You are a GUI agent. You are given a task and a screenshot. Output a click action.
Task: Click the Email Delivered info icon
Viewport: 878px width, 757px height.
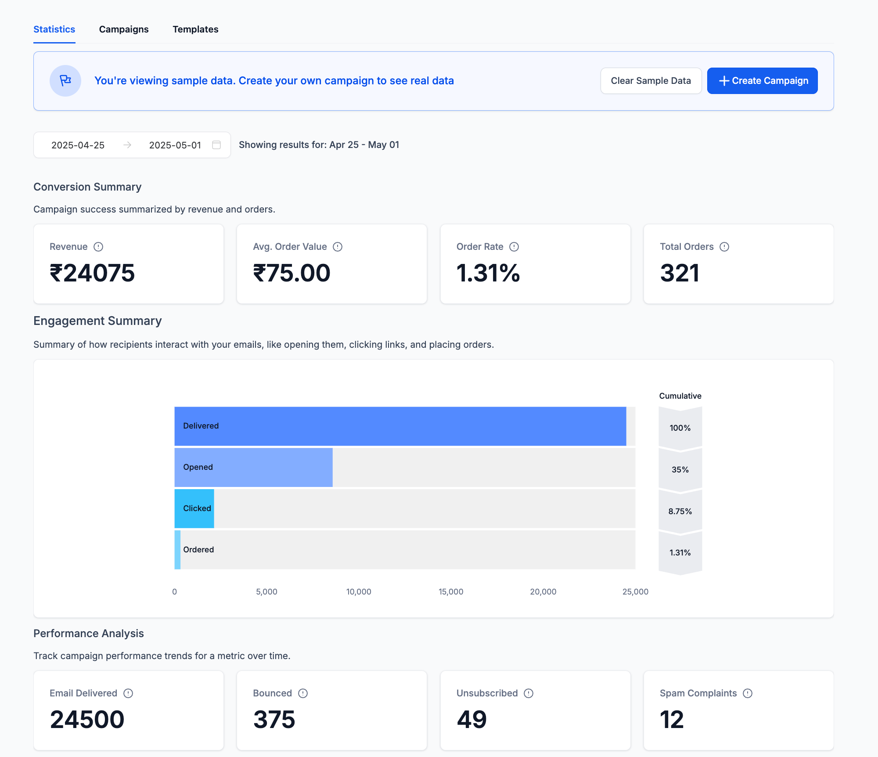[128, 693]
